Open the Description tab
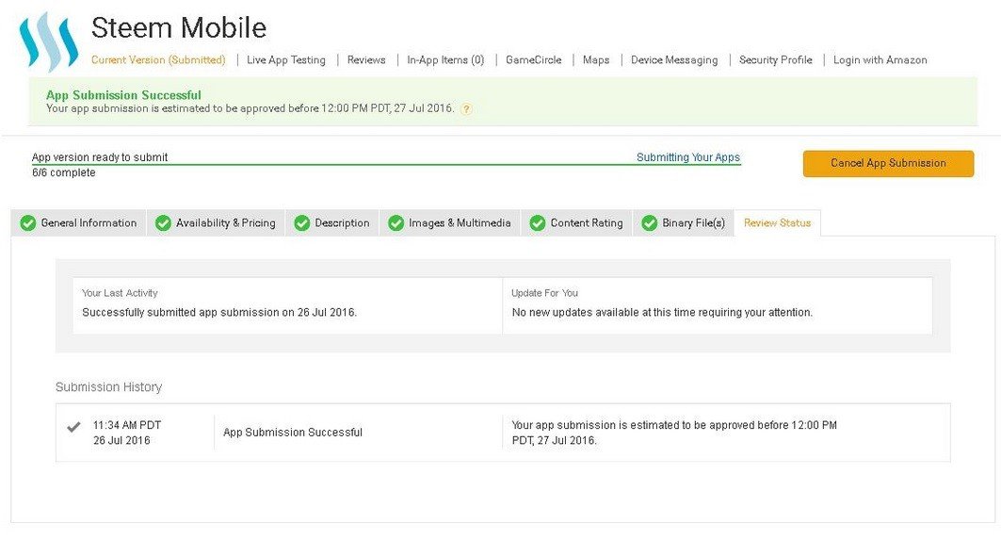Screen dimensions: 1001x540 (x=332, y=223)
